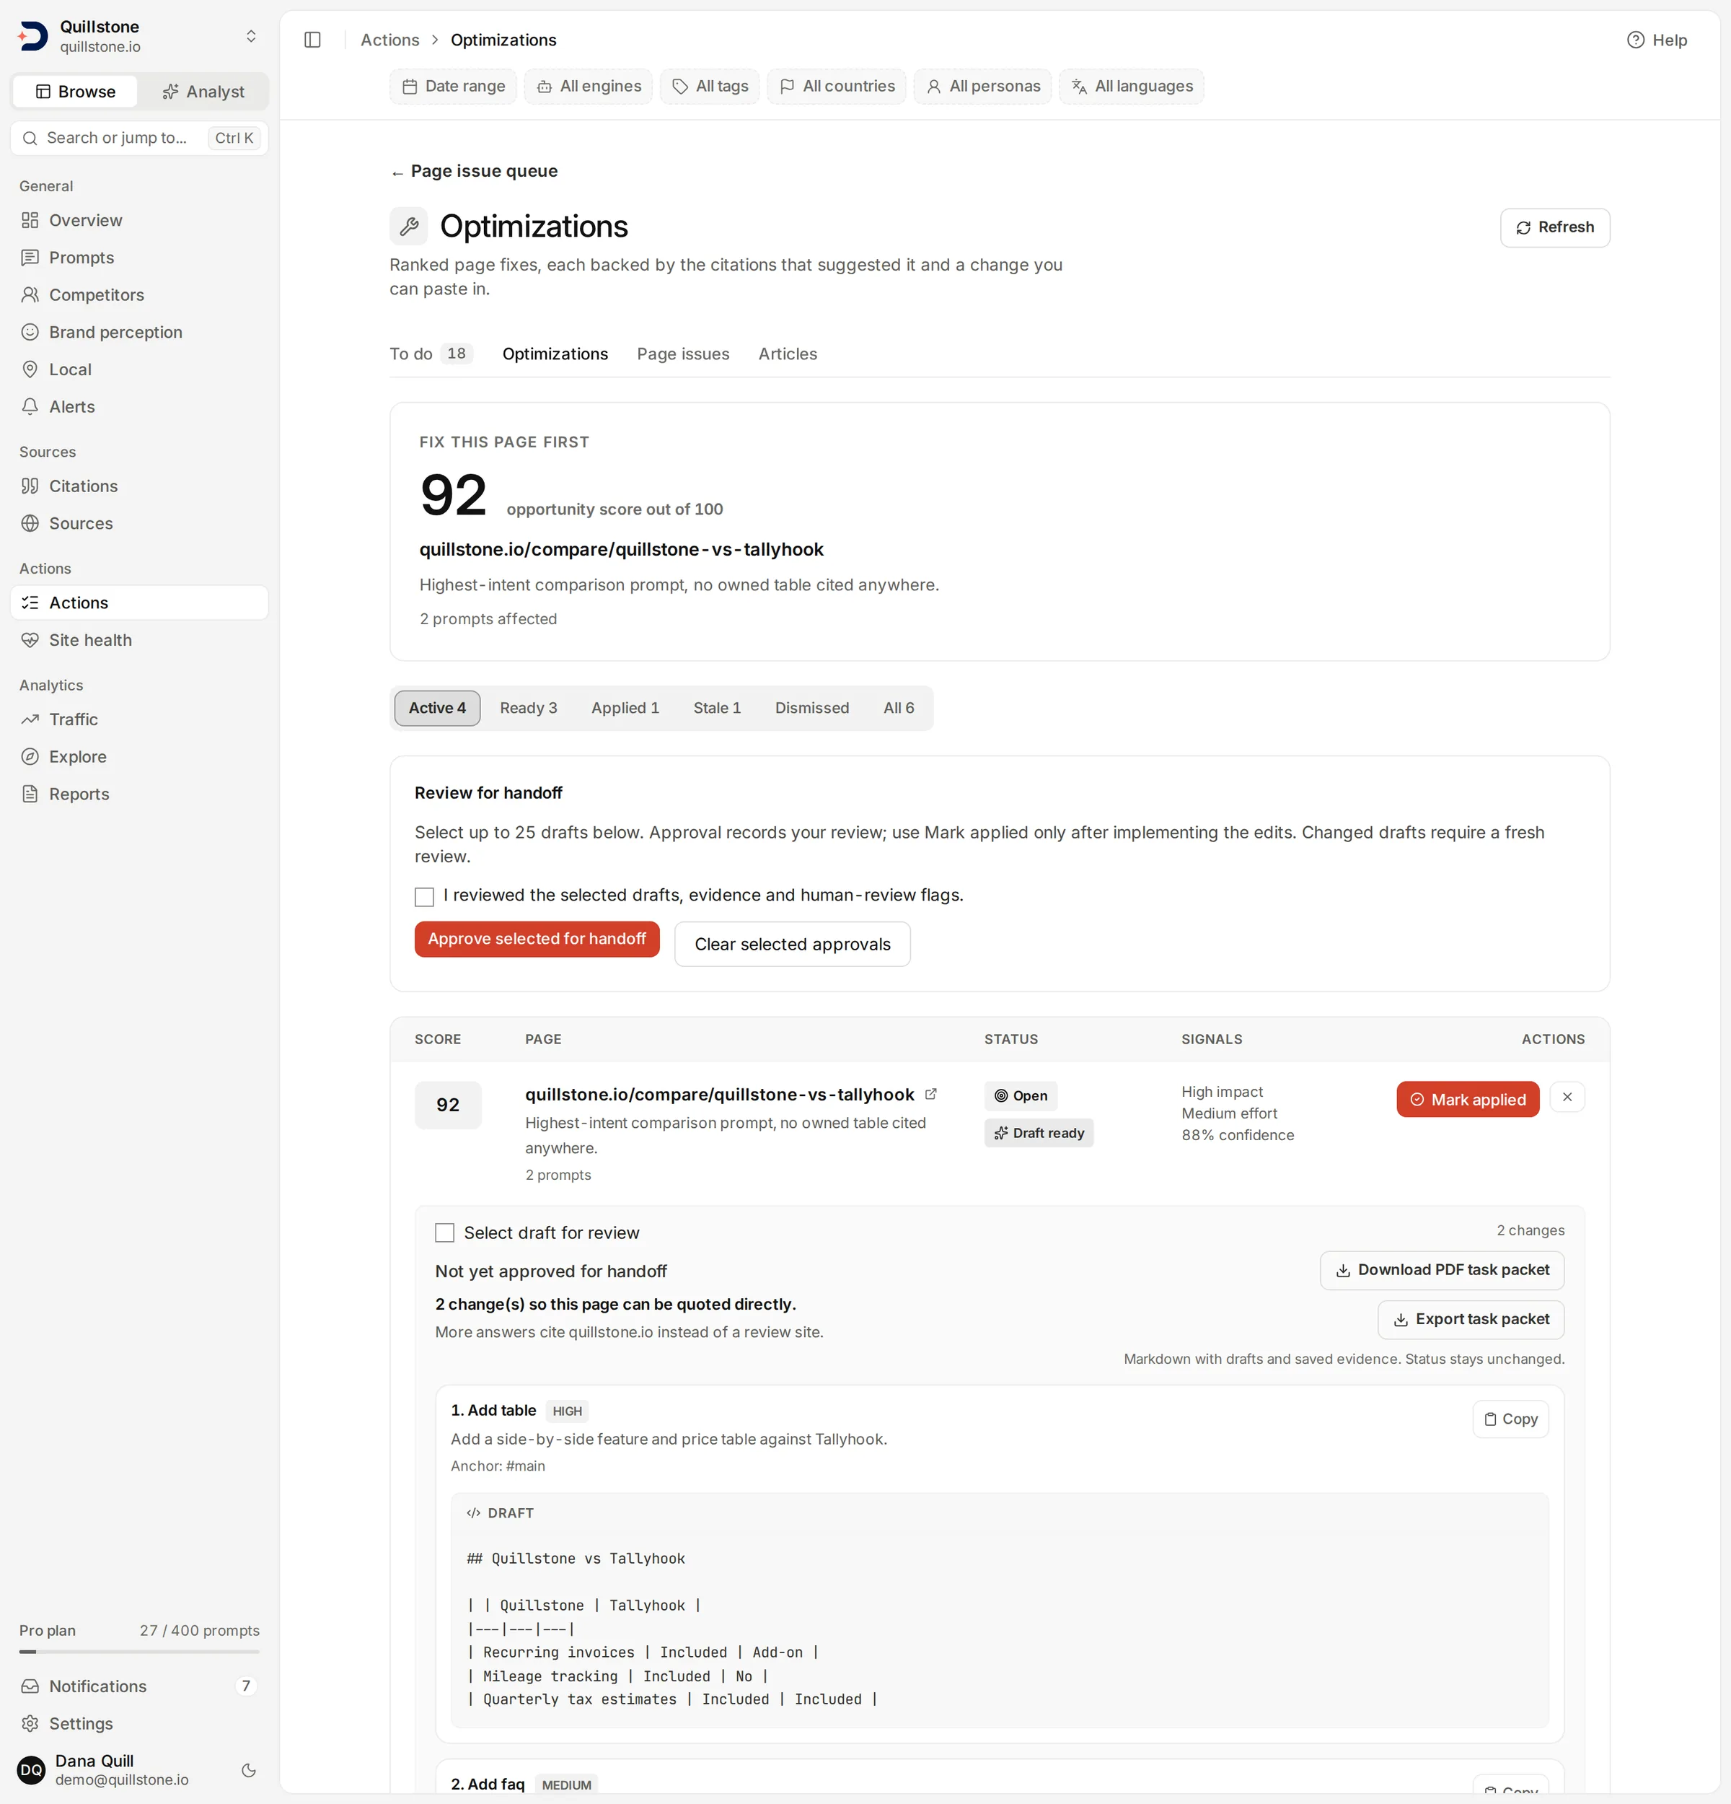Open Competitors in the sidebar
Viewport: 1731px width, 1804px height.
pos(139,294)
